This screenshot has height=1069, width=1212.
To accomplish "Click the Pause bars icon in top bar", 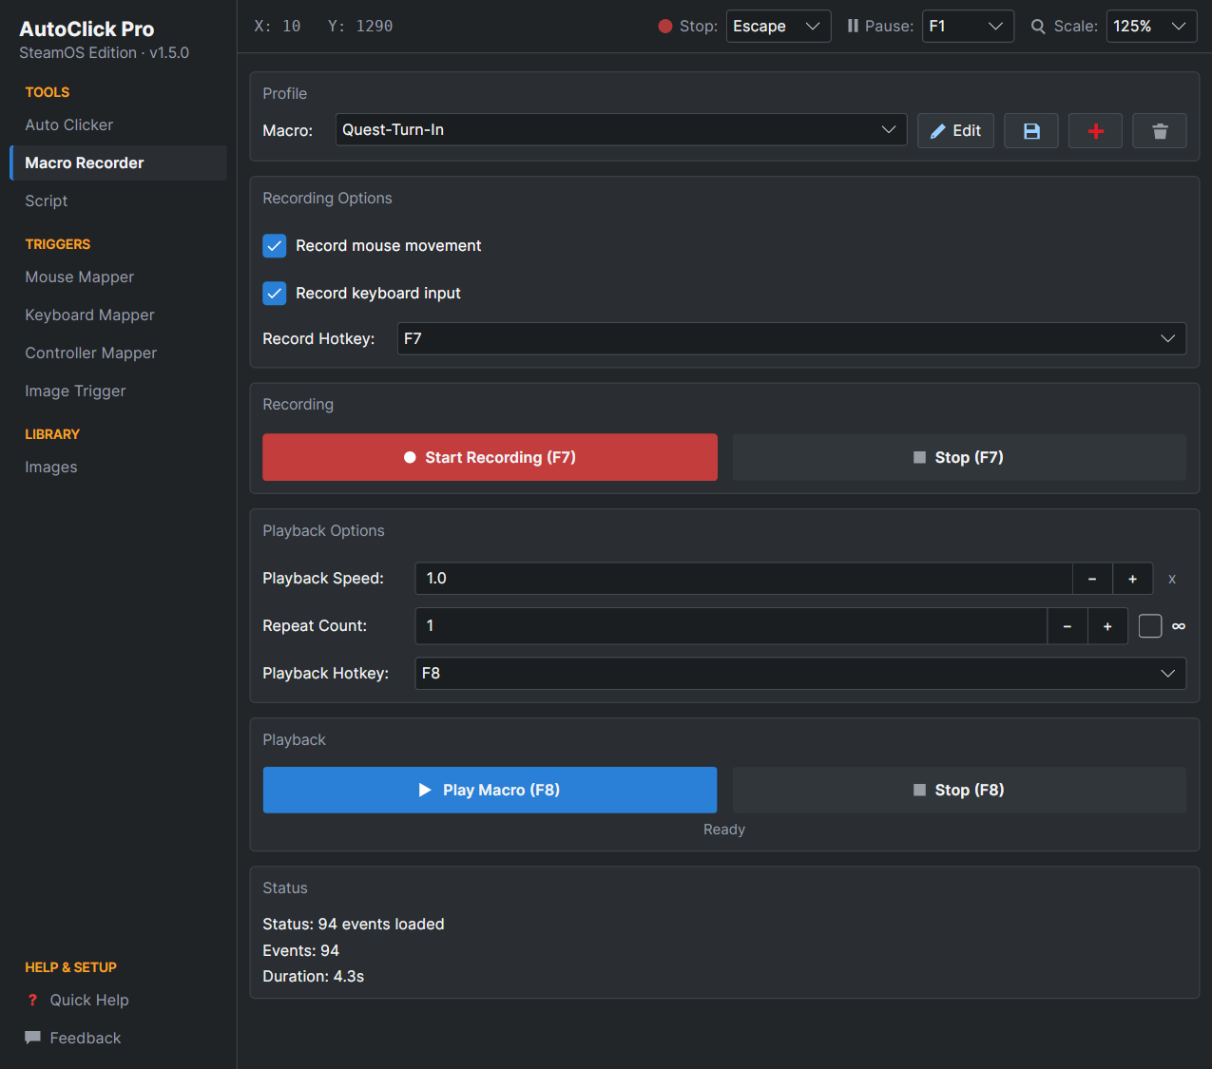I will pyautogui.click(x=853, y=27).
